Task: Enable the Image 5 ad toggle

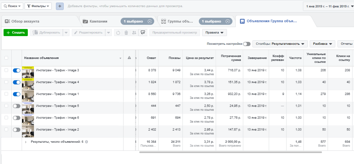Action: 16,106
